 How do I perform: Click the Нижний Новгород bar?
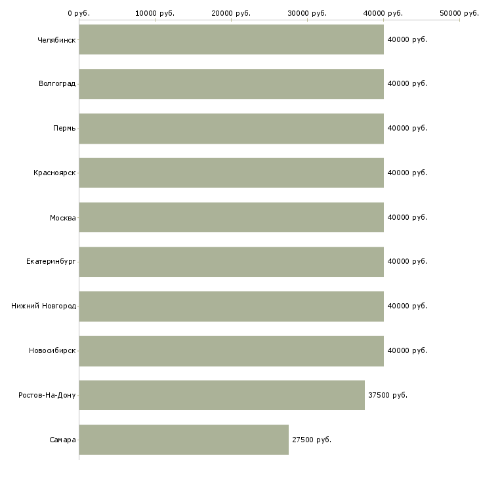click(x=231, y=306)
